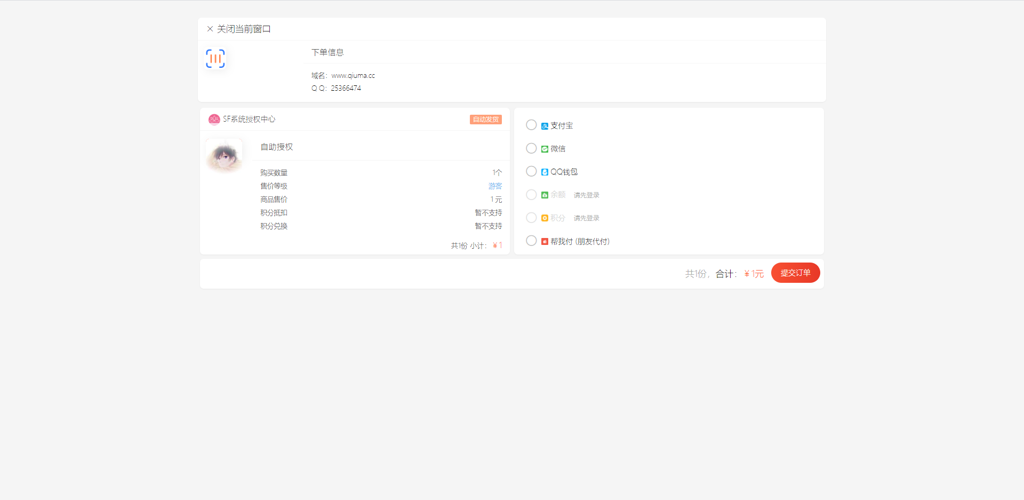
Task: Click 请先登录 link beside 积分
Action: point(586,218)
